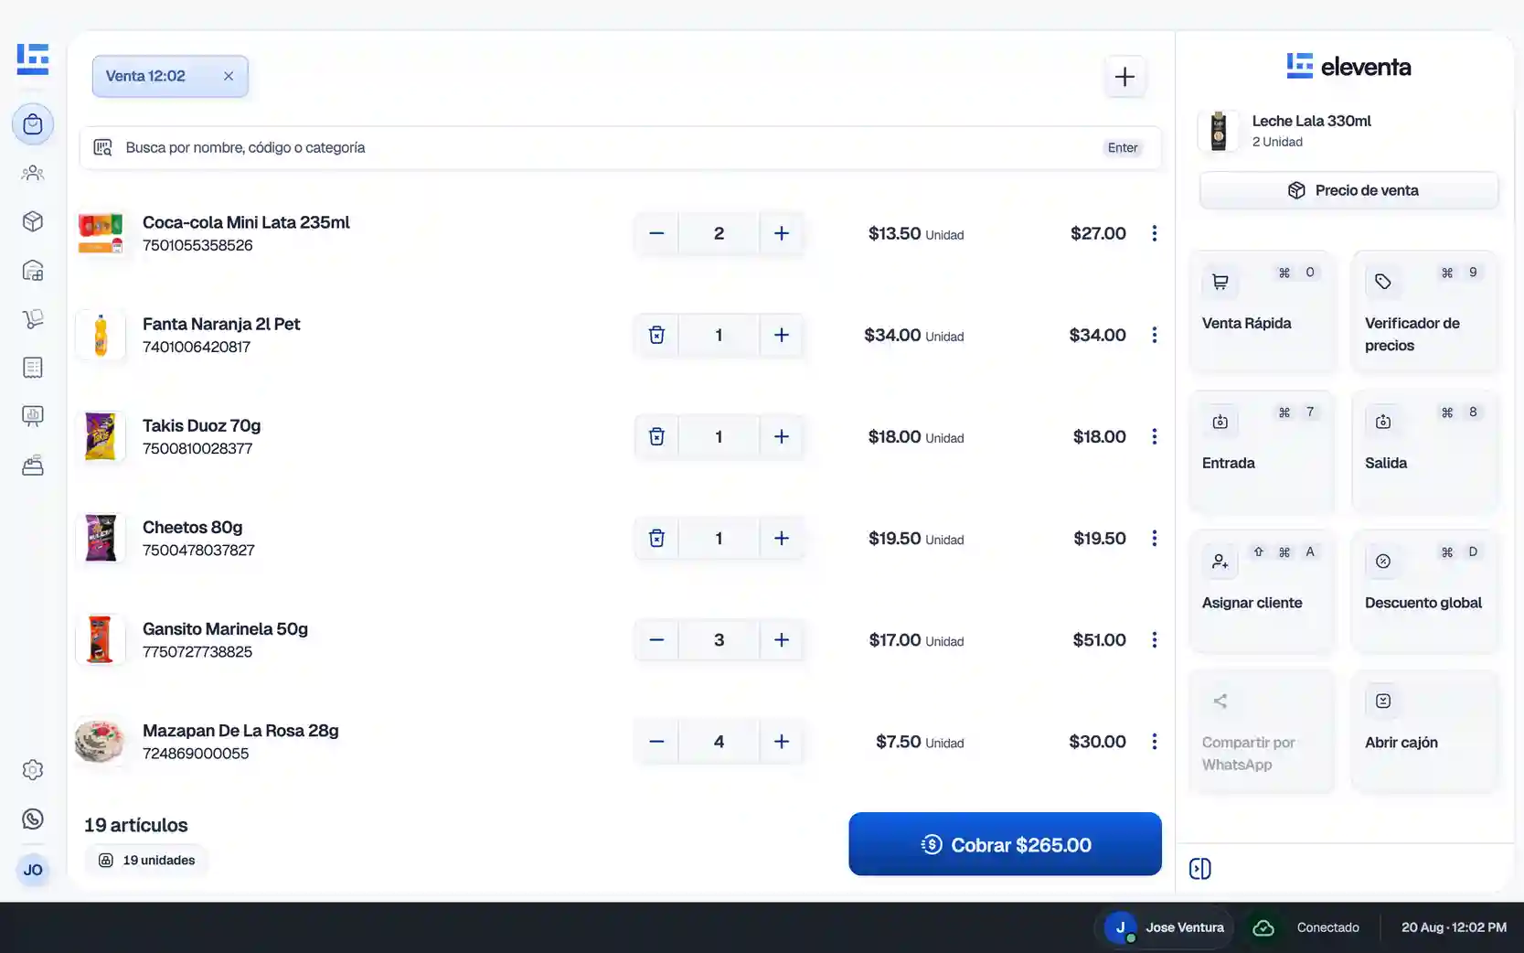
Task: Open the reports chart icon in sidebar
Action: [33, 416]
